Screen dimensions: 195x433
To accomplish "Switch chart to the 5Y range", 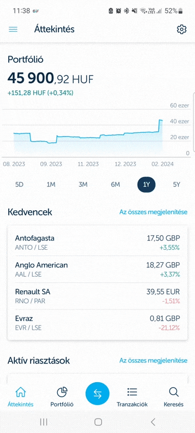I will point(176,185).
